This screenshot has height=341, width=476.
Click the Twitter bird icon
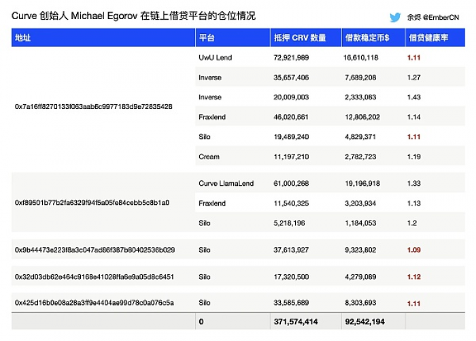click(395, 17)
